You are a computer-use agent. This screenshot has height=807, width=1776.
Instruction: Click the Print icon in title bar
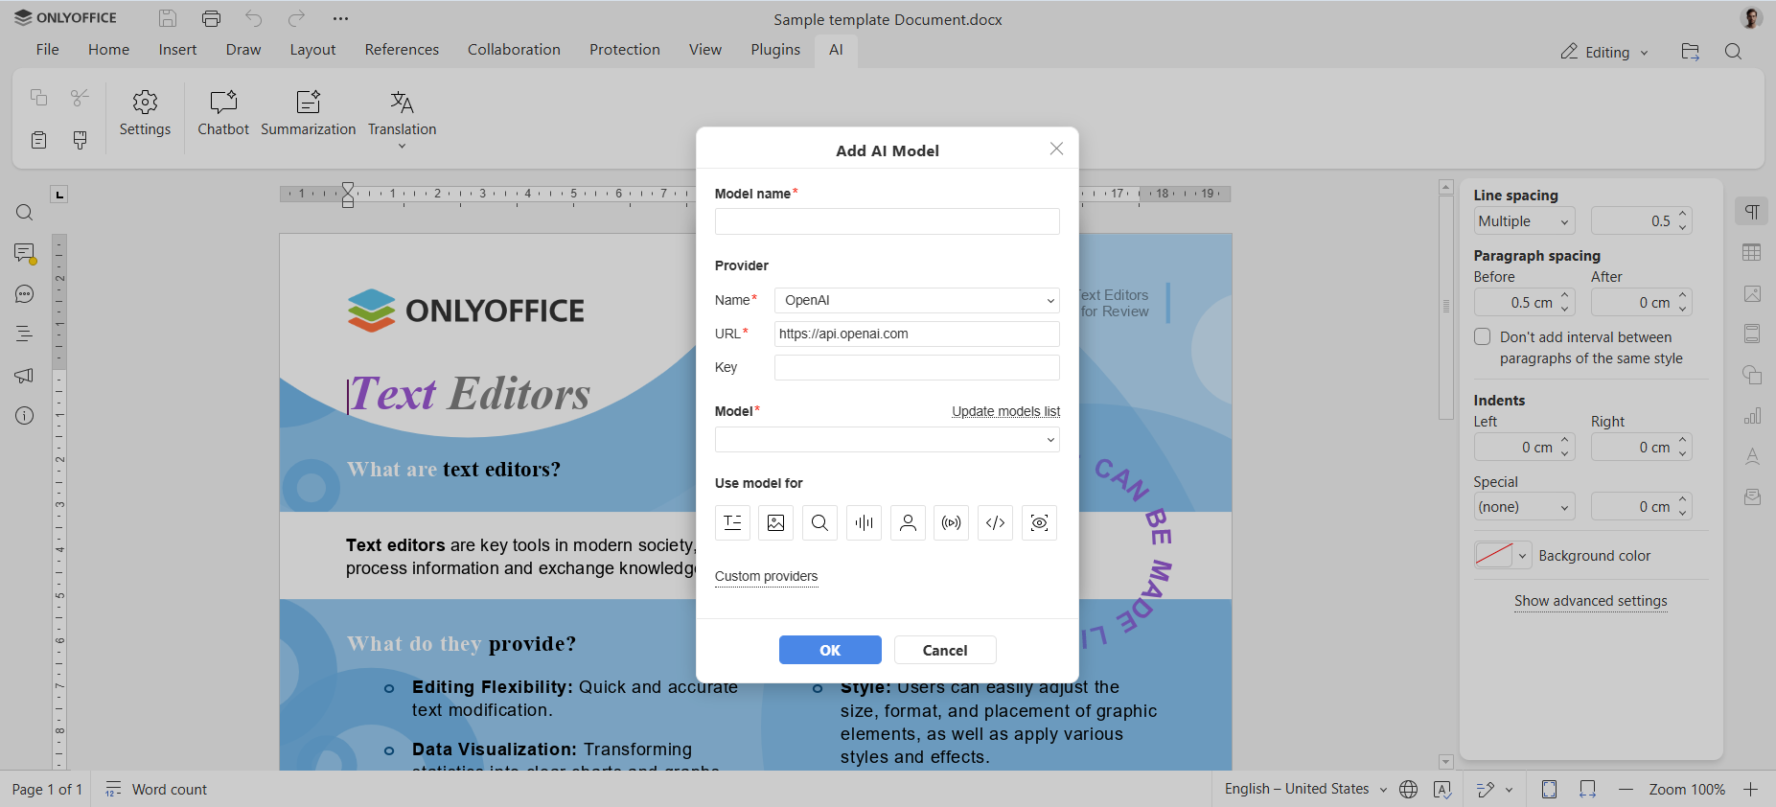[212, 18]
